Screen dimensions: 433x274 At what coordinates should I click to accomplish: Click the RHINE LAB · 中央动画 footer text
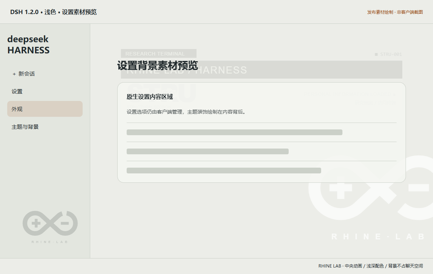coord(371,266)
